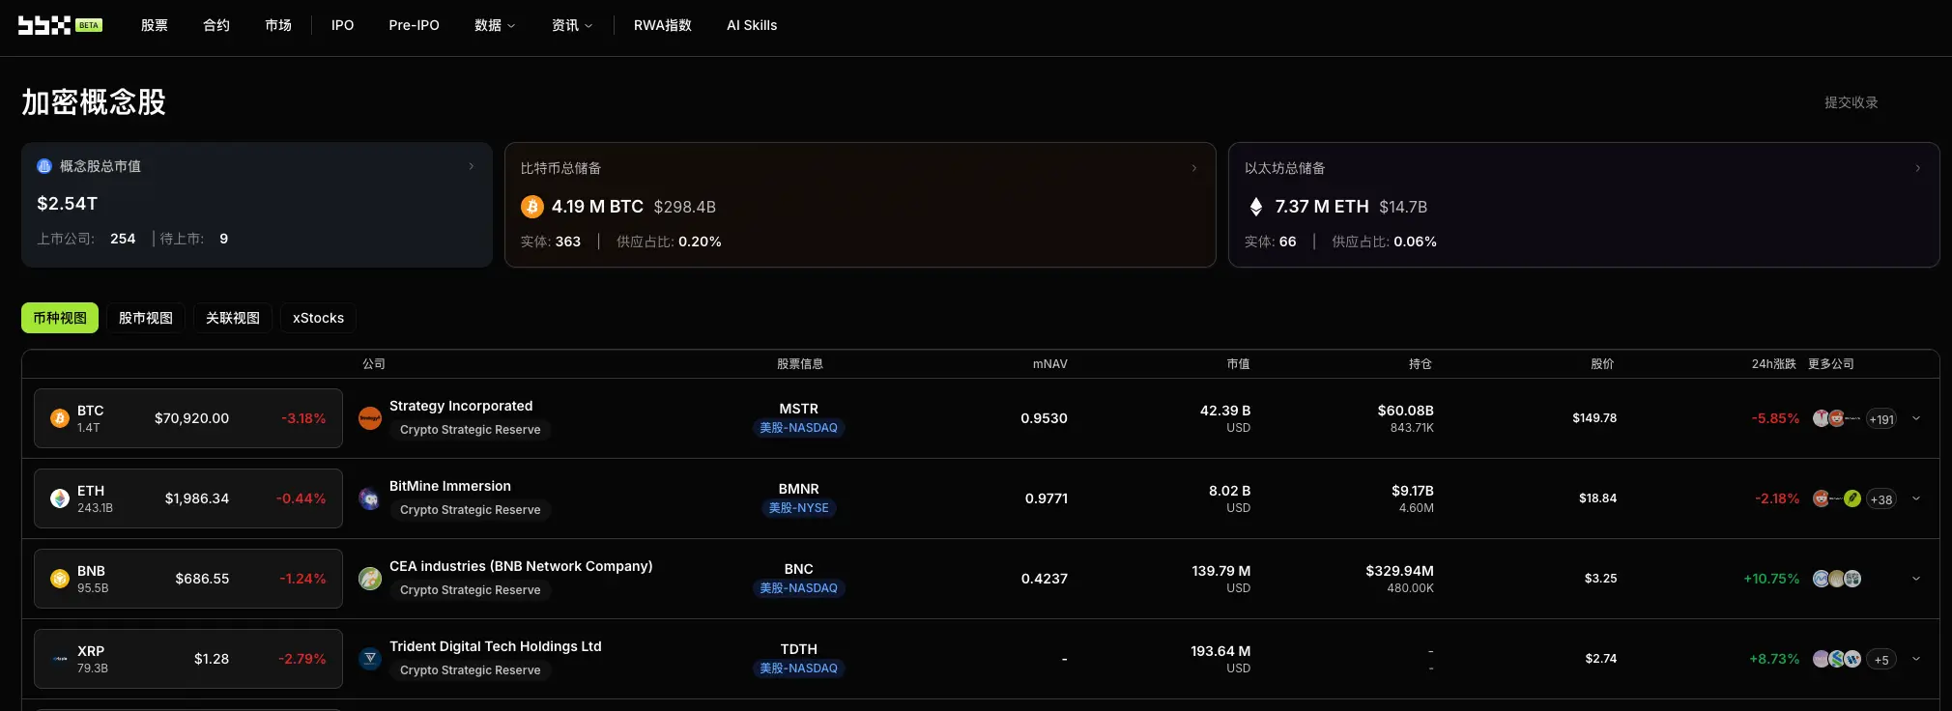Expand the Trident Digital Tech row chevron
The image size is (1952, 711).
coord(1916,659)
